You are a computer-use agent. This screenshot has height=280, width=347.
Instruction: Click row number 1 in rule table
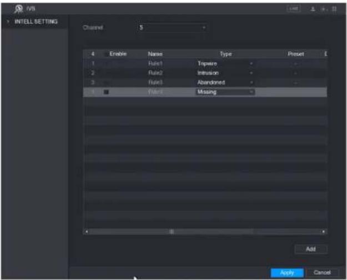point(93,63)
